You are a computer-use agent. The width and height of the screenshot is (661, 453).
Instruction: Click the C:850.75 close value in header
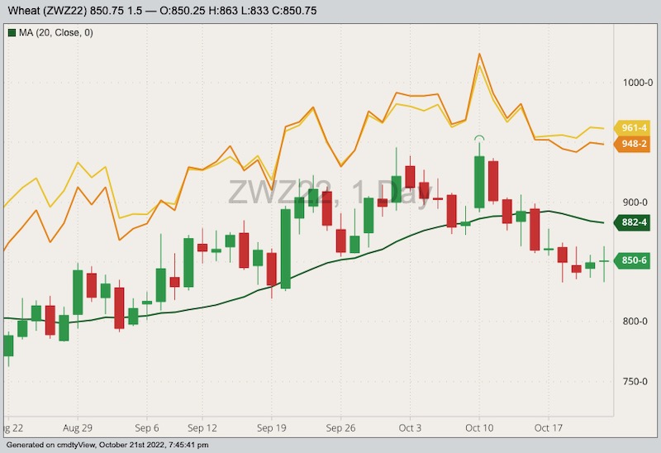point(295,11)
